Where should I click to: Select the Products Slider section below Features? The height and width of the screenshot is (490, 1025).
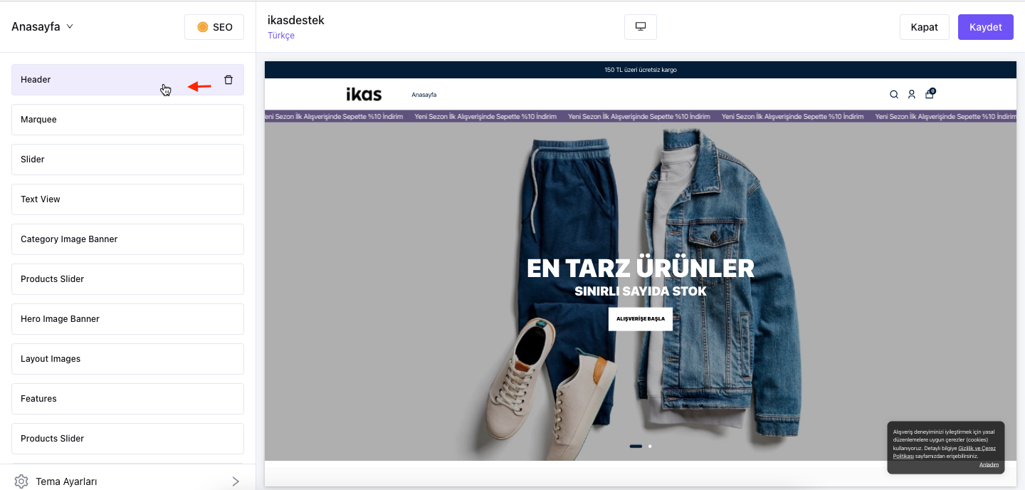(127, 439)
